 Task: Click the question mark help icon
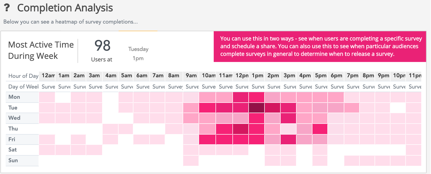coord(7,8)
